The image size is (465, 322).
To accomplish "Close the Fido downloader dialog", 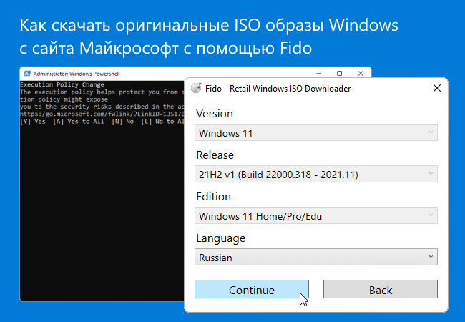I will point(437,88).
